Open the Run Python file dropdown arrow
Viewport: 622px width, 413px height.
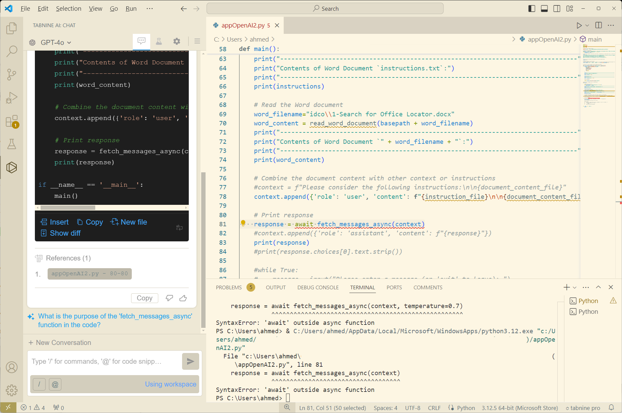[x=587, y=25]
